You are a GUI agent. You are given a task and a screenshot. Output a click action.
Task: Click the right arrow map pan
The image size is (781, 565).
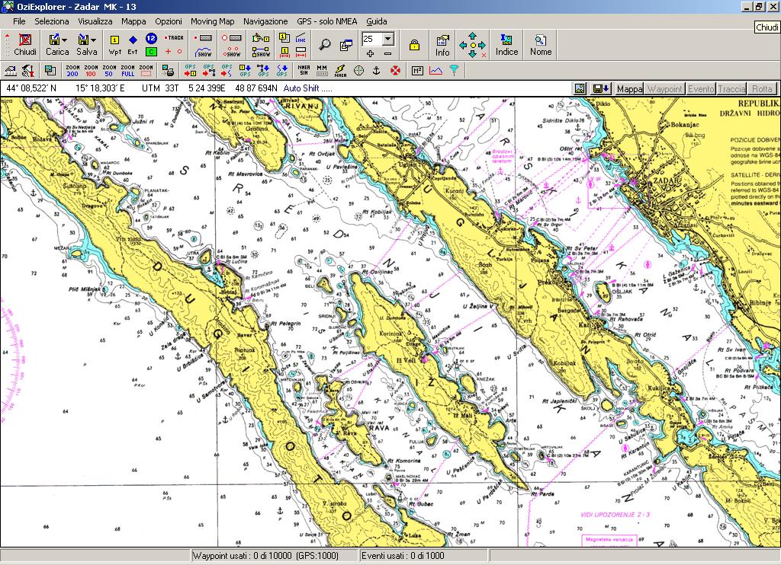pos(482,45)
